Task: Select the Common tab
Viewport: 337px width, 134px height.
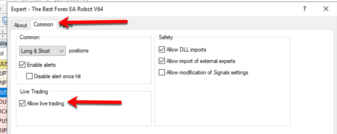Action: (43, 24)
